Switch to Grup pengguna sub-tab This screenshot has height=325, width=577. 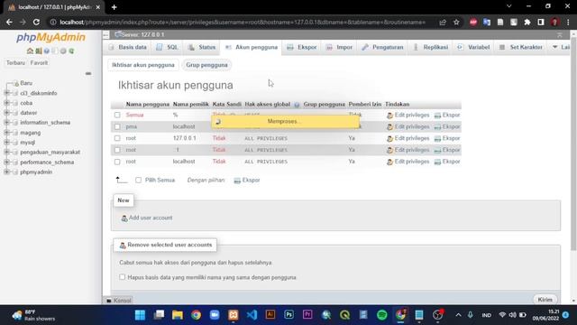tap(206, 65)
